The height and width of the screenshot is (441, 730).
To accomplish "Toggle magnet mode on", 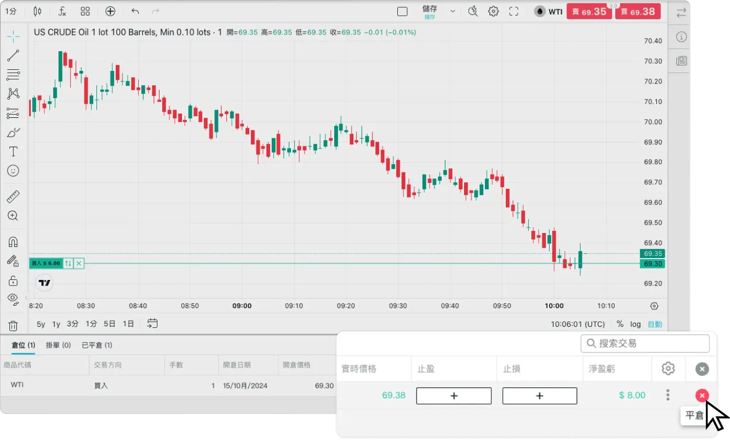I will [x=13, y=242].
